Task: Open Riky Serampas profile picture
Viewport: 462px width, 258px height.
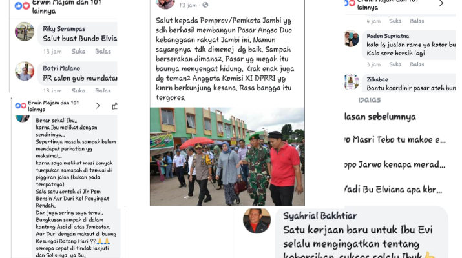Action: pos(25,32)
